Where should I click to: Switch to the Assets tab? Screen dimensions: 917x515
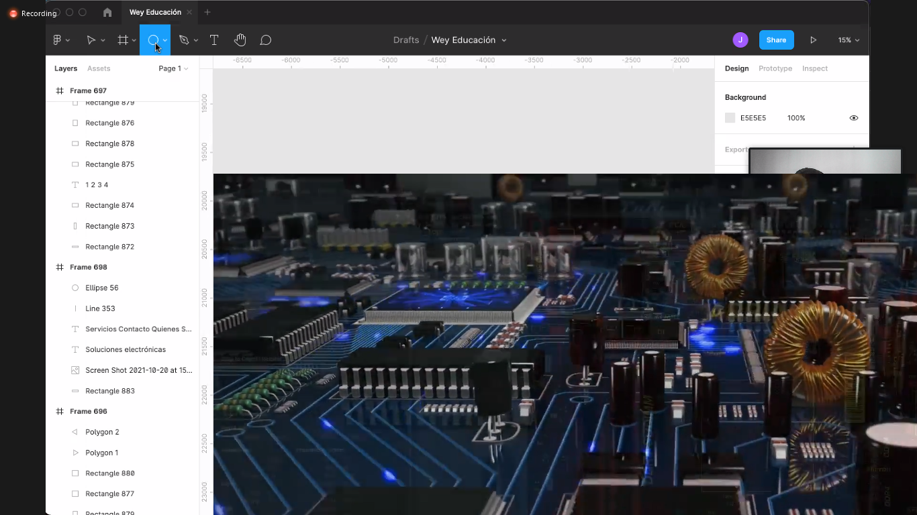pyautogui.click(x=99, y=68)
